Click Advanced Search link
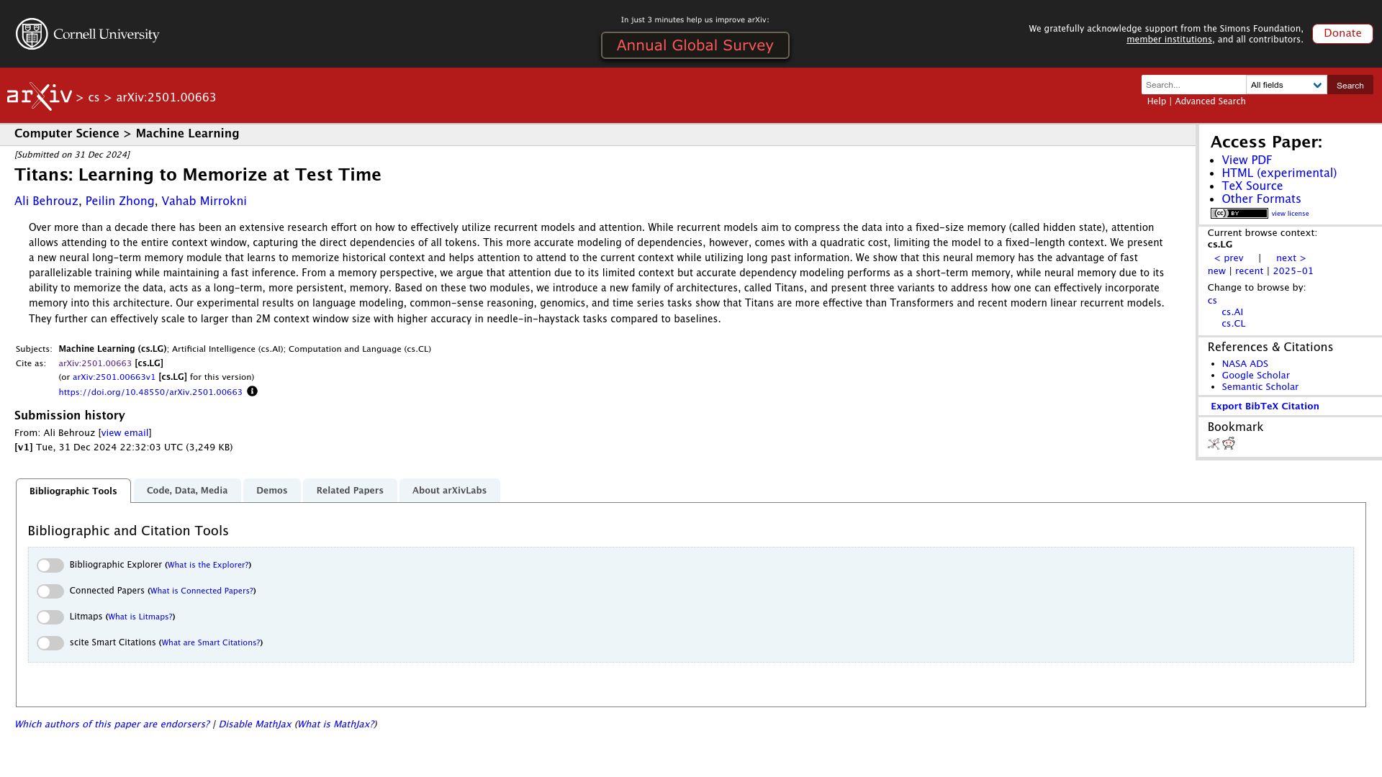Image resolution: width=1382 pixels, height=777 pixels. 1210,101
